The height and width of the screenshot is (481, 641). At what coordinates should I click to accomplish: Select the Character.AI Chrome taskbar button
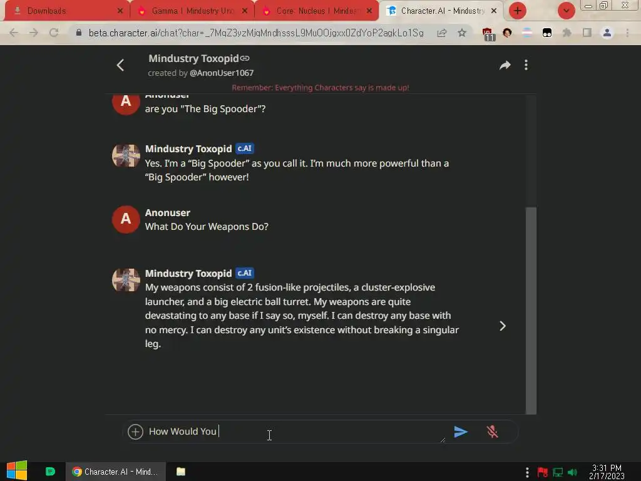tap(116, 472)
